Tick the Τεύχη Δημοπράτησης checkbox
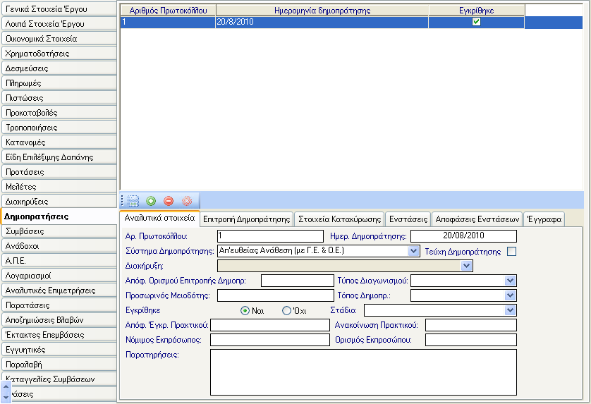This screenshot has width=591, height=404. [x=511, y=252]
